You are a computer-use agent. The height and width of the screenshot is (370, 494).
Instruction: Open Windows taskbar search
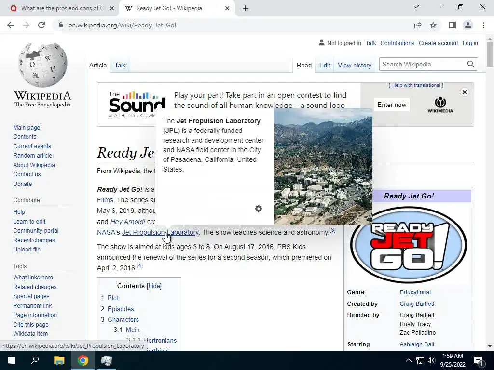point(35,360)
